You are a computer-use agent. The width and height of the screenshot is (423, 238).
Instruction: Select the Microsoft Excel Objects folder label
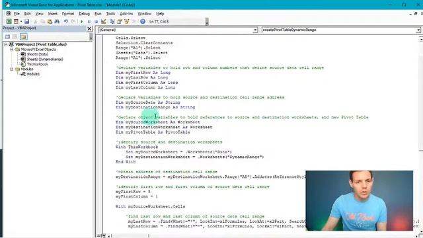[38, 50]
